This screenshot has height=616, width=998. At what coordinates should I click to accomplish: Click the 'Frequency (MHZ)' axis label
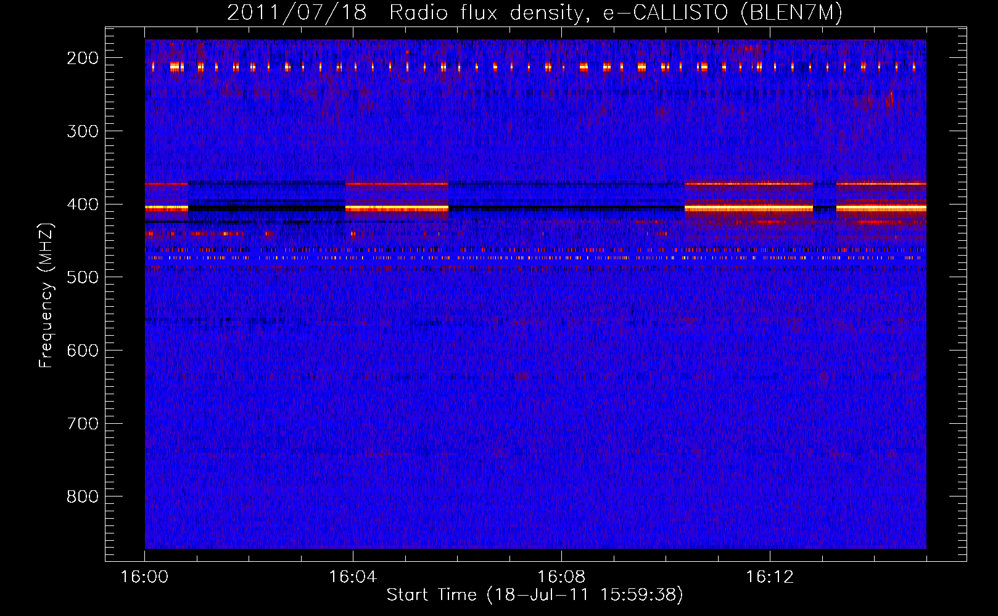pos(46,295)
